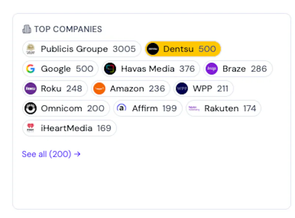The image size is (295, 218).
Task: Click the Dentsu black logo icon
Action: [153, 49]
